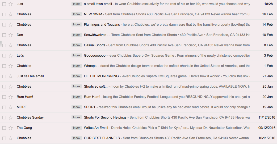Star the SPORT email from MORE
The image size is (277, 144).
click(x=11, y=107)
